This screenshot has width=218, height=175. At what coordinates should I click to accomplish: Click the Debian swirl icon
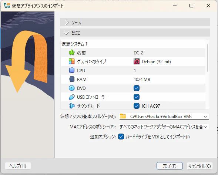coord(137,61)
